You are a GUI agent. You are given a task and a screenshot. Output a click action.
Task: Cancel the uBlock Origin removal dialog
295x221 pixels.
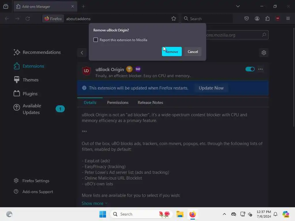[x=193, y=52]
